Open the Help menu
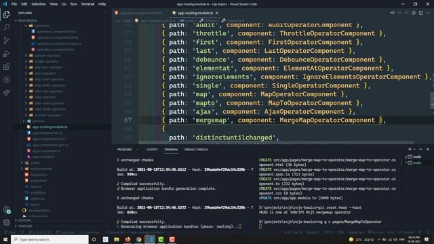Viewport: 434px width, 244px height. (x=102, y=4)
